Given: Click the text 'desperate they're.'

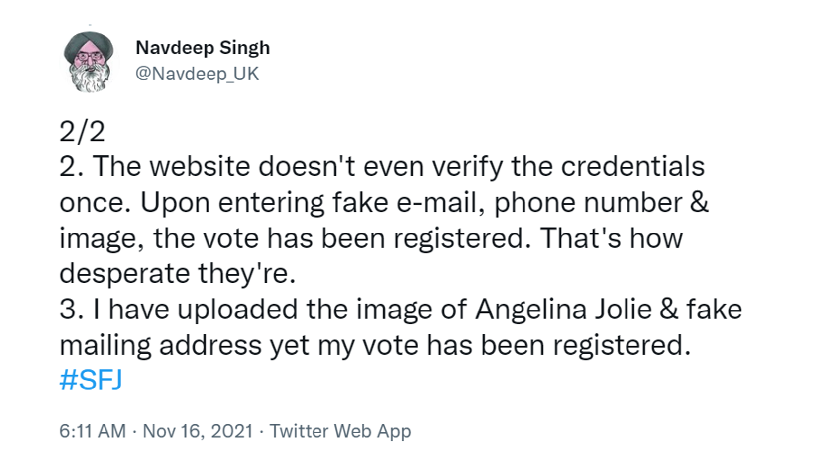Looking at the screenshot, I should pos(178,273).
